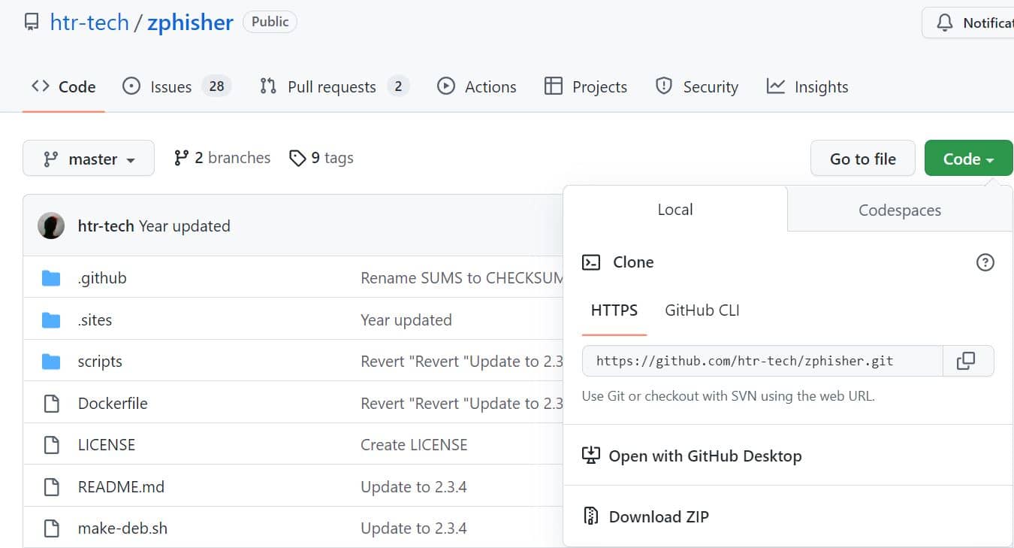Click the zphisher repository name link
The width and height of the screenshot is (1014, 548).
point(190,23)
